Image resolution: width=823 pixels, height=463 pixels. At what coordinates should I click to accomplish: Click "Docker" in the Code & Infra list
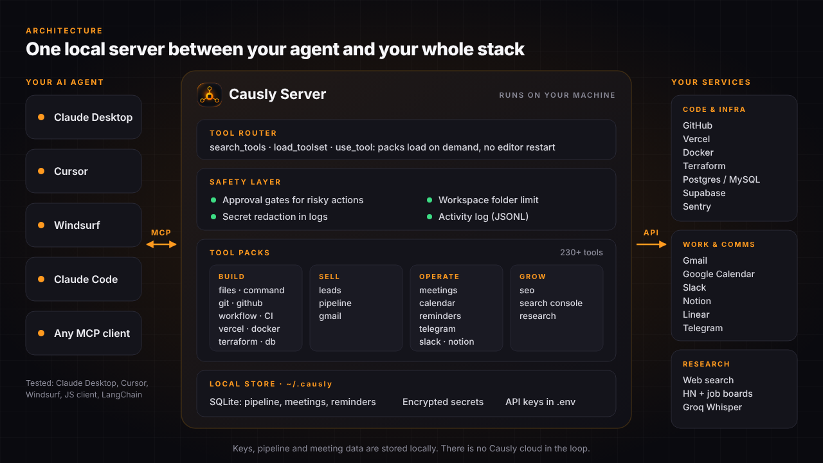(698, 152)
